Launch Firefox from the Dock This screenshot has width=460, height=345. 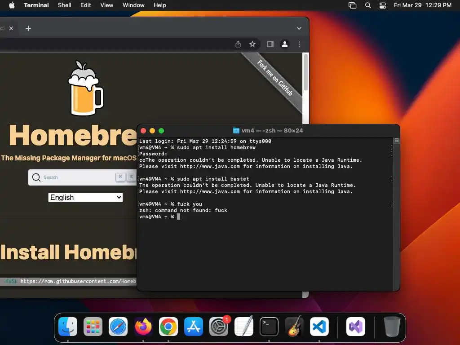pyautogui.click(x=143, y=327)
